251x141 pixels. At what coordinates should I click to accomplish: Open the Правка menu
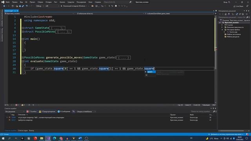pyautogui.click(x=15, y=2)
